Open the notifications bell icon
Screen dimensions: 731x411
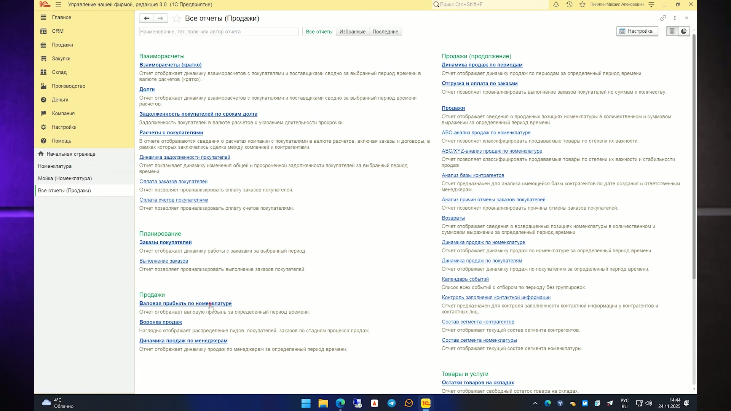point(556,5)
